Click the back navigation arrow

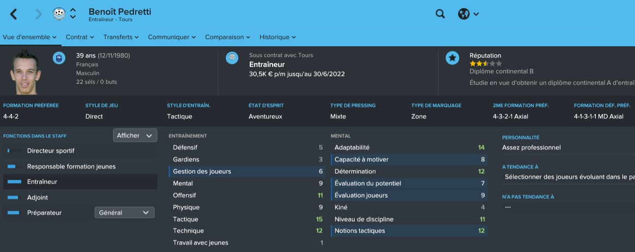[14, 15]
